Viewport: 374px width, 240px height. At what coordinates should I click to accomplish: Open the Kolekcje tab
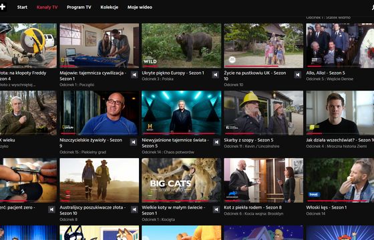point(110,7)
